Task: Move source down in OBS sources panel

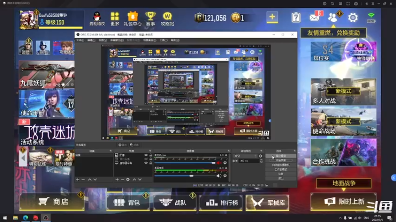Action: pos(140,180)
